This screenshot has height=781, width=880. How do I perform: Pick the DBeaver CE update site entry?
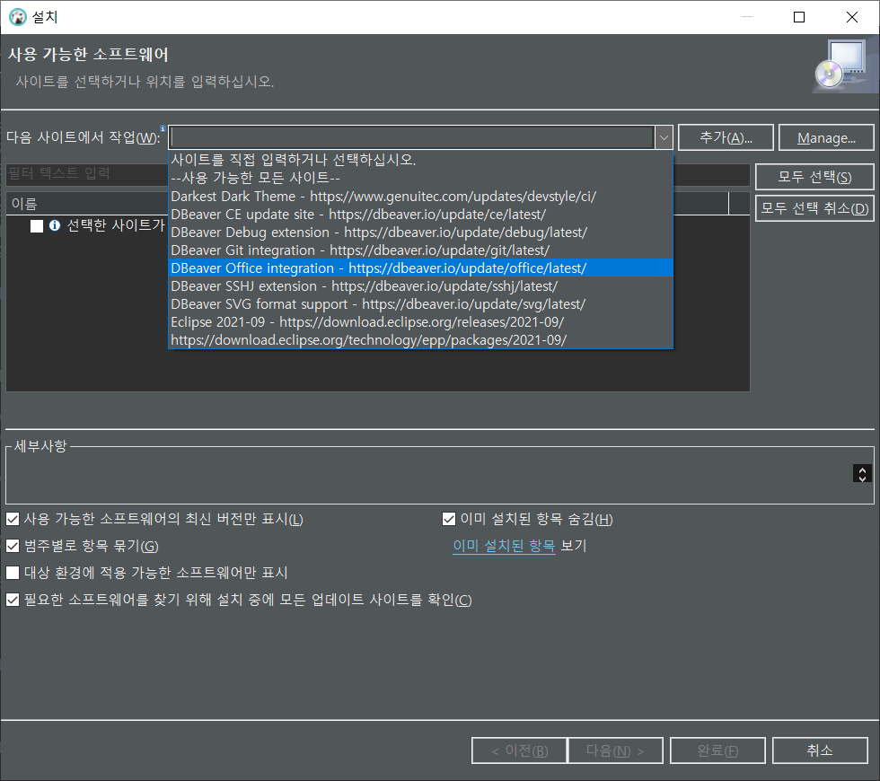click(420, 215)
